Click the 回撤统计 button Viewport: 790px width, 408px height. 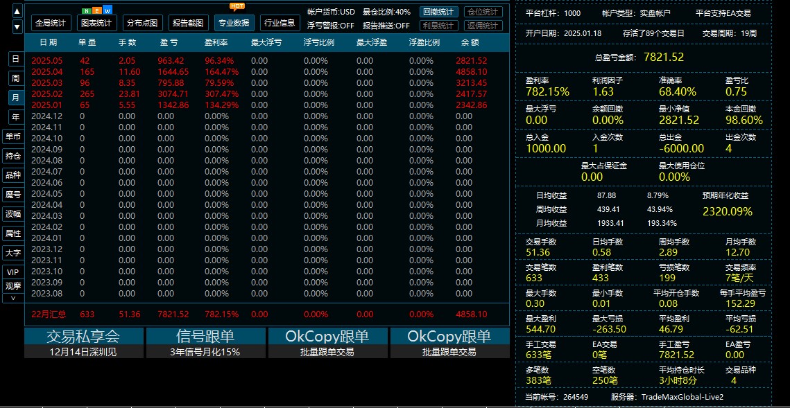(439, 12)
